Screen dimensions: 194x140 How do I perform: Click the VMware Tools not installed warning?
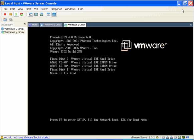coord(25,137)
